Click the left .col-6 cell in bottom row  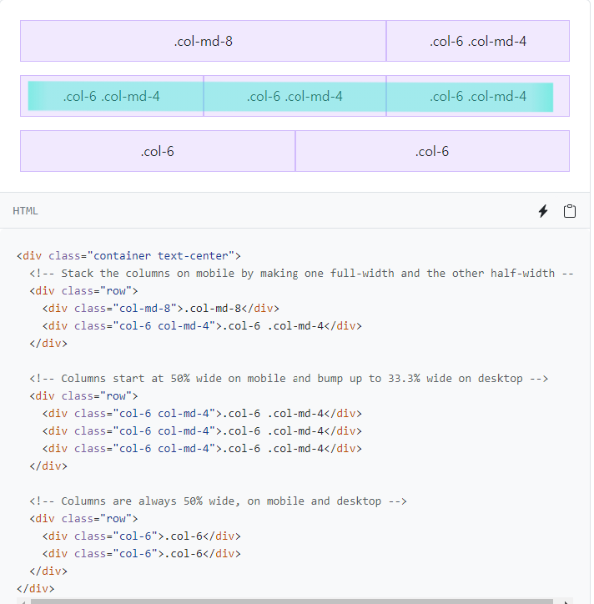click(158, 151)
